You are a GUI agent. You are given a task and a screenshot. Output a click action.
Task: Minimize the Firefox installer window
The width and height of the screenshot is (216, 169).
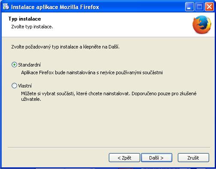pyautogui.click(x=189, y=7)
